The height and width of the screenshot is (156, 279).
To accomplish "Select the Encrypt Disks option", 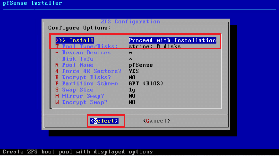I will pos(86,77).
